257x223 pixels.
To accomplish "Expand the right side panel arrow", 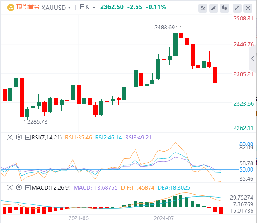I will (x=253, y=59).
